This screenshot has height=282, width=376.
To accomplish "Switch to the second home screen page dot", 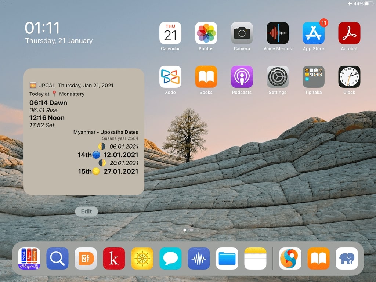I will coord(191,230).
